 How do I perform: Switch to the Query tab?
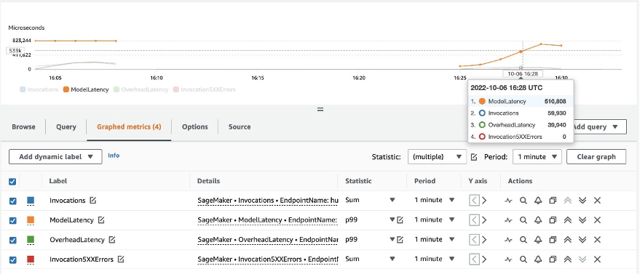[66, 126]
